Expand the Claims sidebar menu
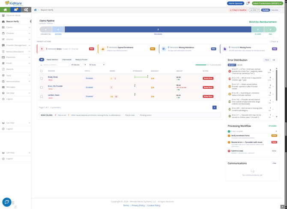 point(15,27)
